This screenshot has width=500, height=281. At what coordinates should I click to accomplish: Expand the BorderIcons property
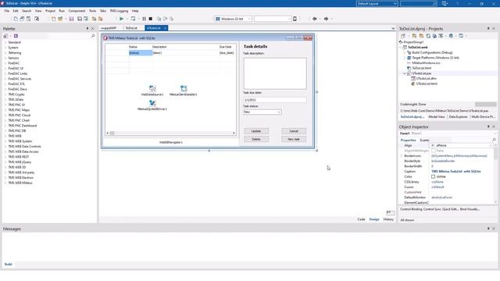point(402,156)
